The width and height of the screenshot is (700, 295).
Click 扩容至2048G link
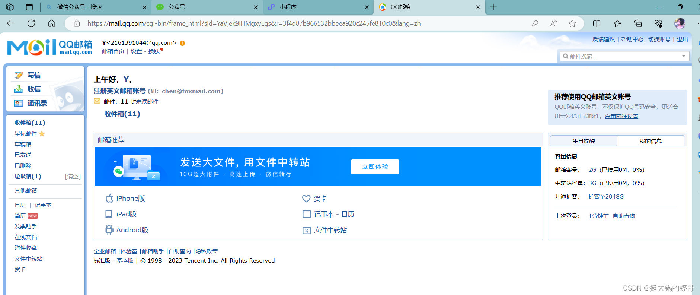(606, 196)
